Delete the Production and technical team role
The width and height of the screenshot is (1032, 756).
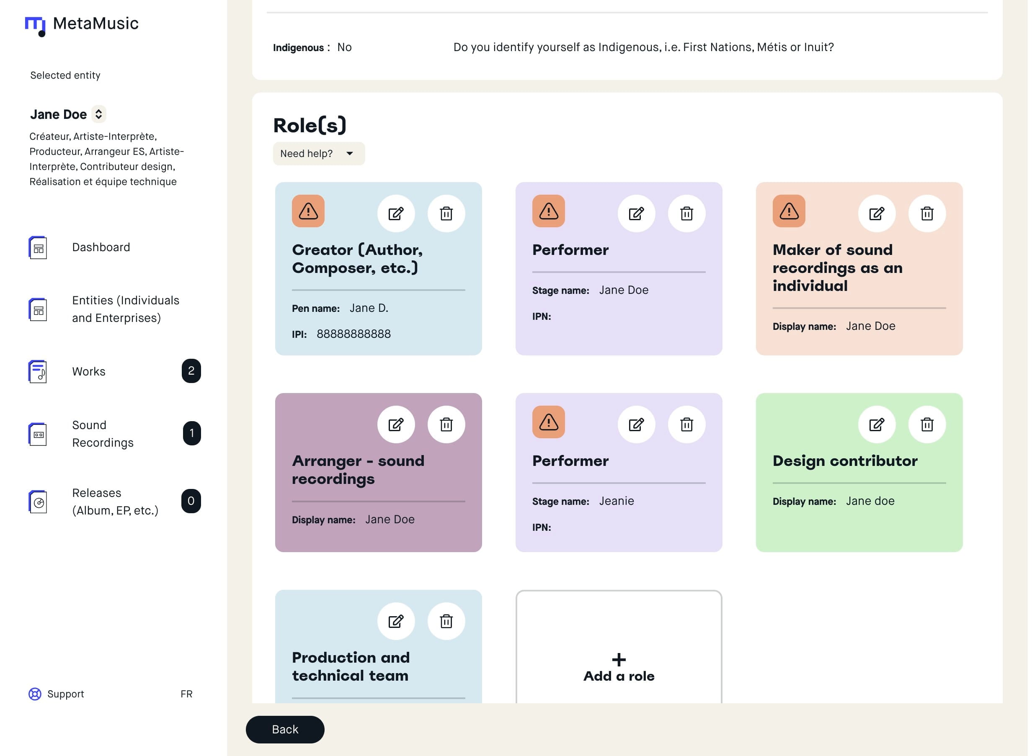(446, 622)
